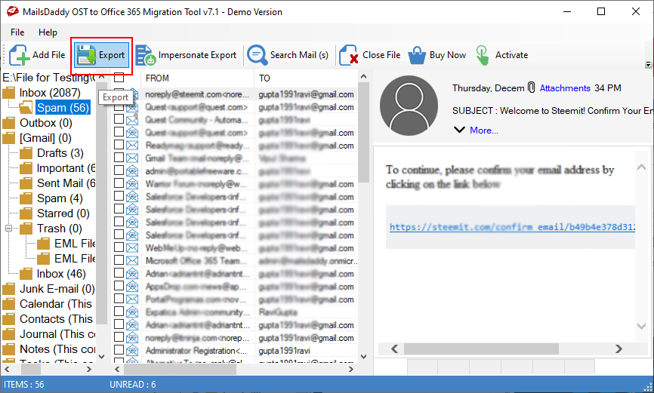
Task: Tick the select-all checkbox in header
Action: pos(119,78)
